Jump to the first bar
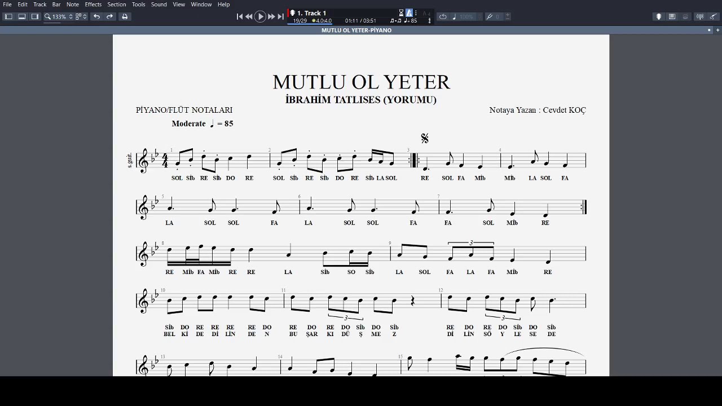 [240, 17]
